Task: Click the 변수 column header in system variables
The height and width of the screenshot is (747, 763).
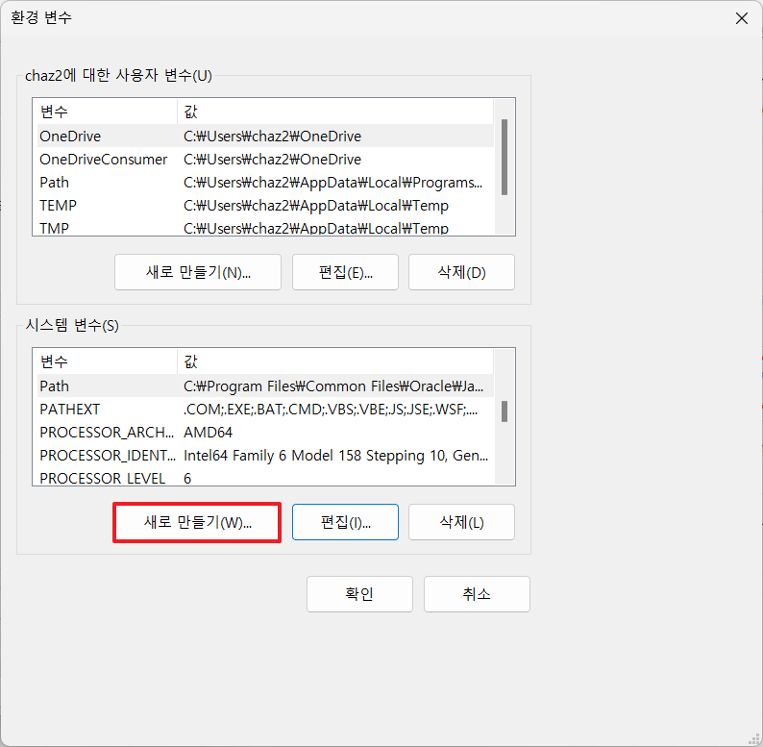Action: pyautogui.click(x=107, y=361)
